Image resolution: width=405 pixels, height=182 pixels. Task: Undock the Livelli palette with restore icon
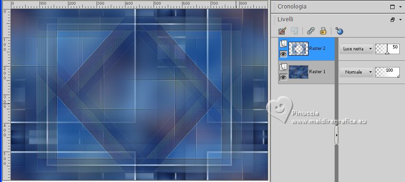click(393, 19)
